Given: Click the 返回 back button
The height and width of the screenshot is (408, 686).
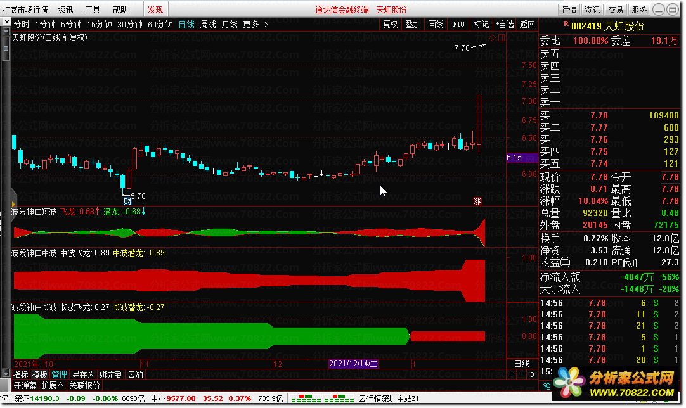Looking at the screenshot, I should click(x=527, y=25).
